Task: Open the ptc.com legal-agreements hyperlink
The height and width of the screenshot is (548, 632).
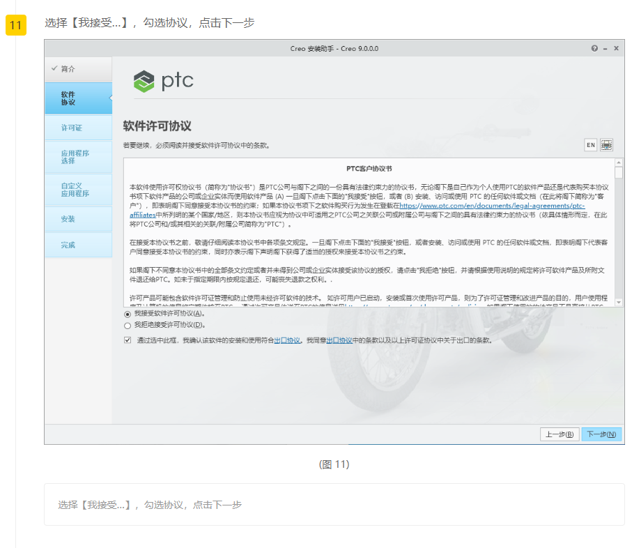Action: pyautogui.click(x=492, y=206)
